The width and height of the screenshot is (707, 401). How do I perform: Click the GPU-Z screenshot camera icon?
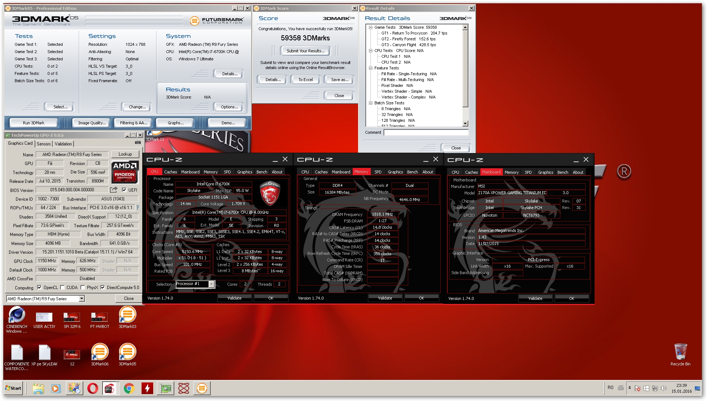pos(138,143)
